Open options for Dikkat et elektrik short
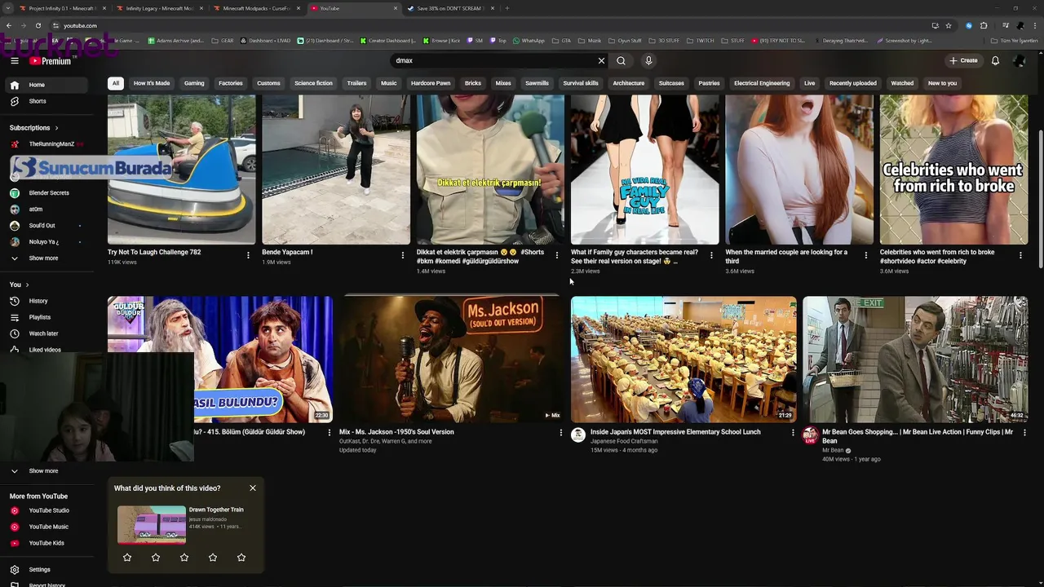 557,255
